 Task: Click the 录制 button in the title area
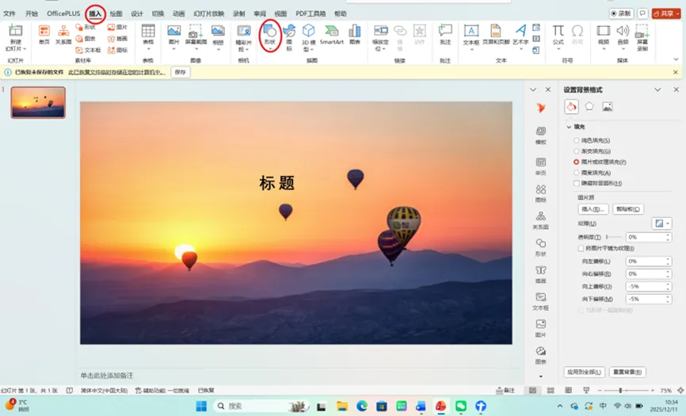pos(621,13)
